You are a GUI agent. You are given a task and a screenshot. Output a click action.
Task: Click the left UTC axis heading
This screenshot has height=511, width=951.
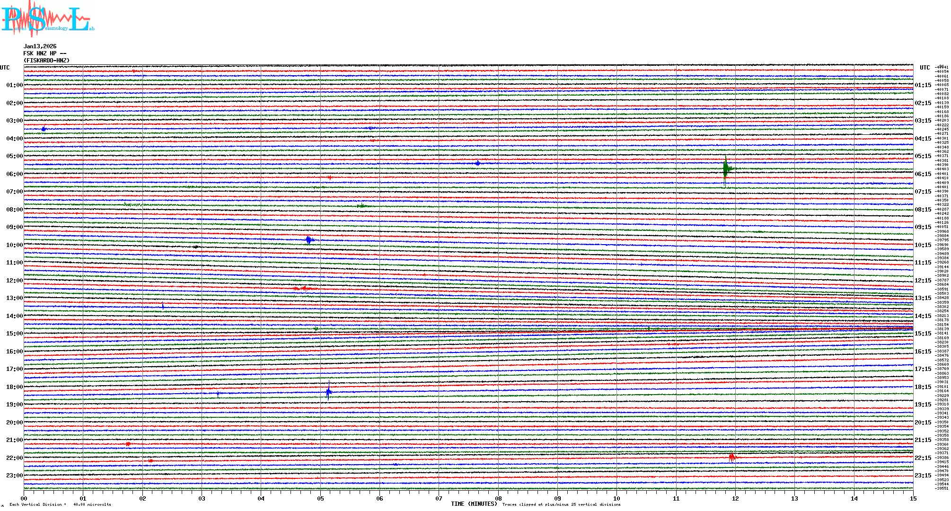tap(5, 68)
